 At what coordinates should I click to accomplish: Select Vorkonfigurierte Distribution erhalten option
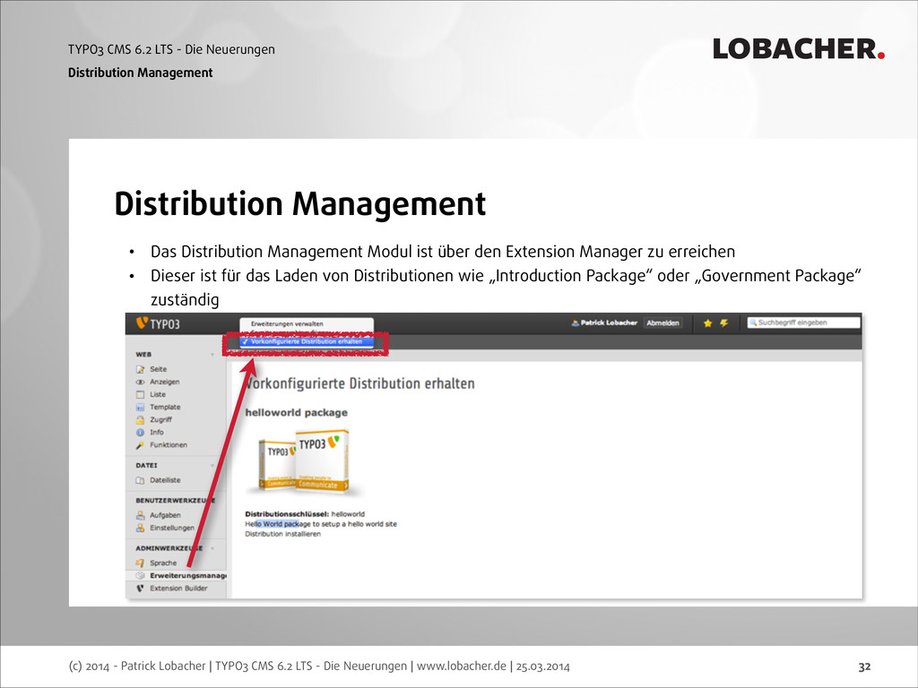click(307, 341)
